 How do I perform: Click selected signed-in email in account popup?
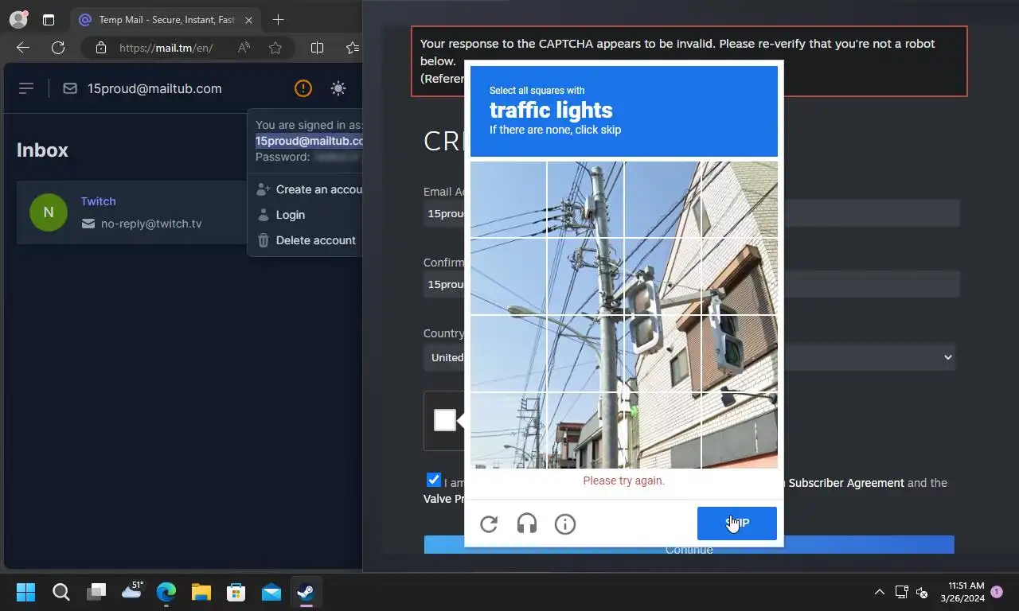[x=309, y=141]
